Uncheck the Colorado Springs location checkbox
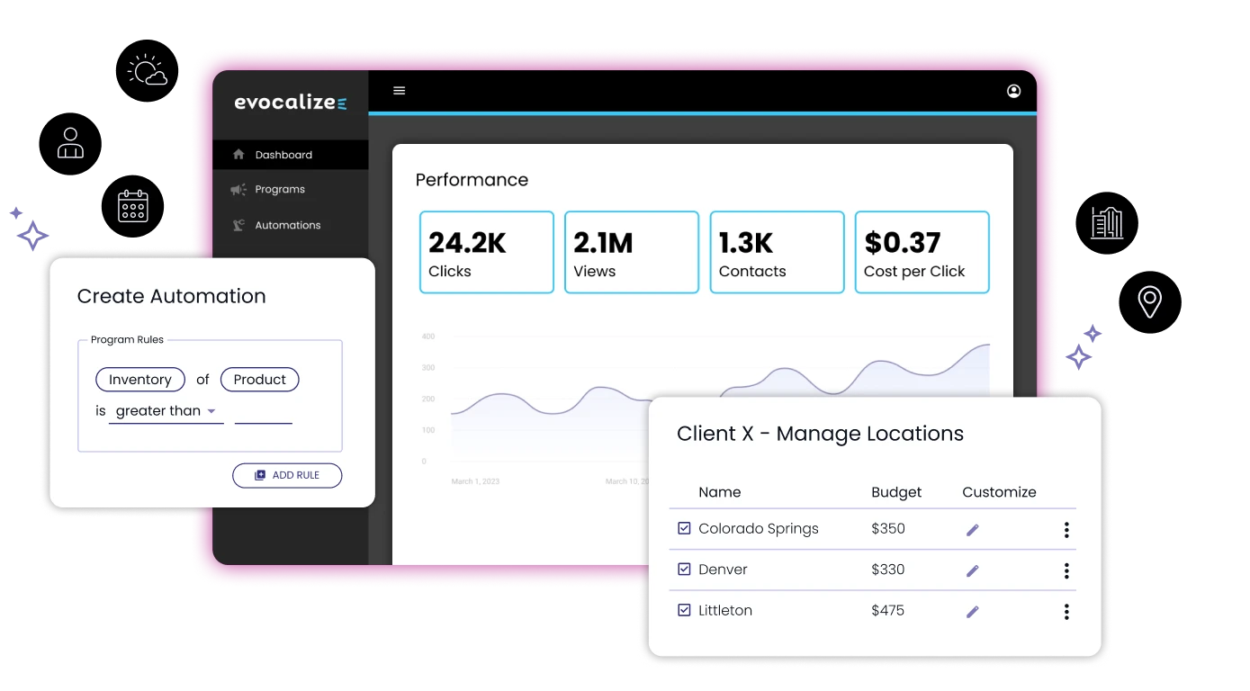 click(x=684, y=528)
